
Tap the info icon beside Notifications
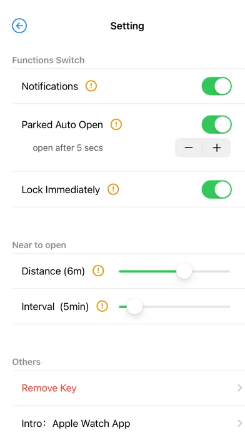(x=91, y=86)
